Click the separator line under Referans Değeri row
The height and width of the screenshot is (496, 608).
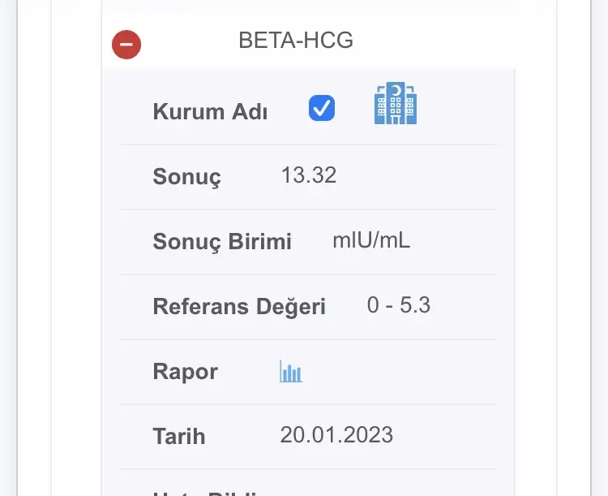pyautogui.click(x=308, y=339)
